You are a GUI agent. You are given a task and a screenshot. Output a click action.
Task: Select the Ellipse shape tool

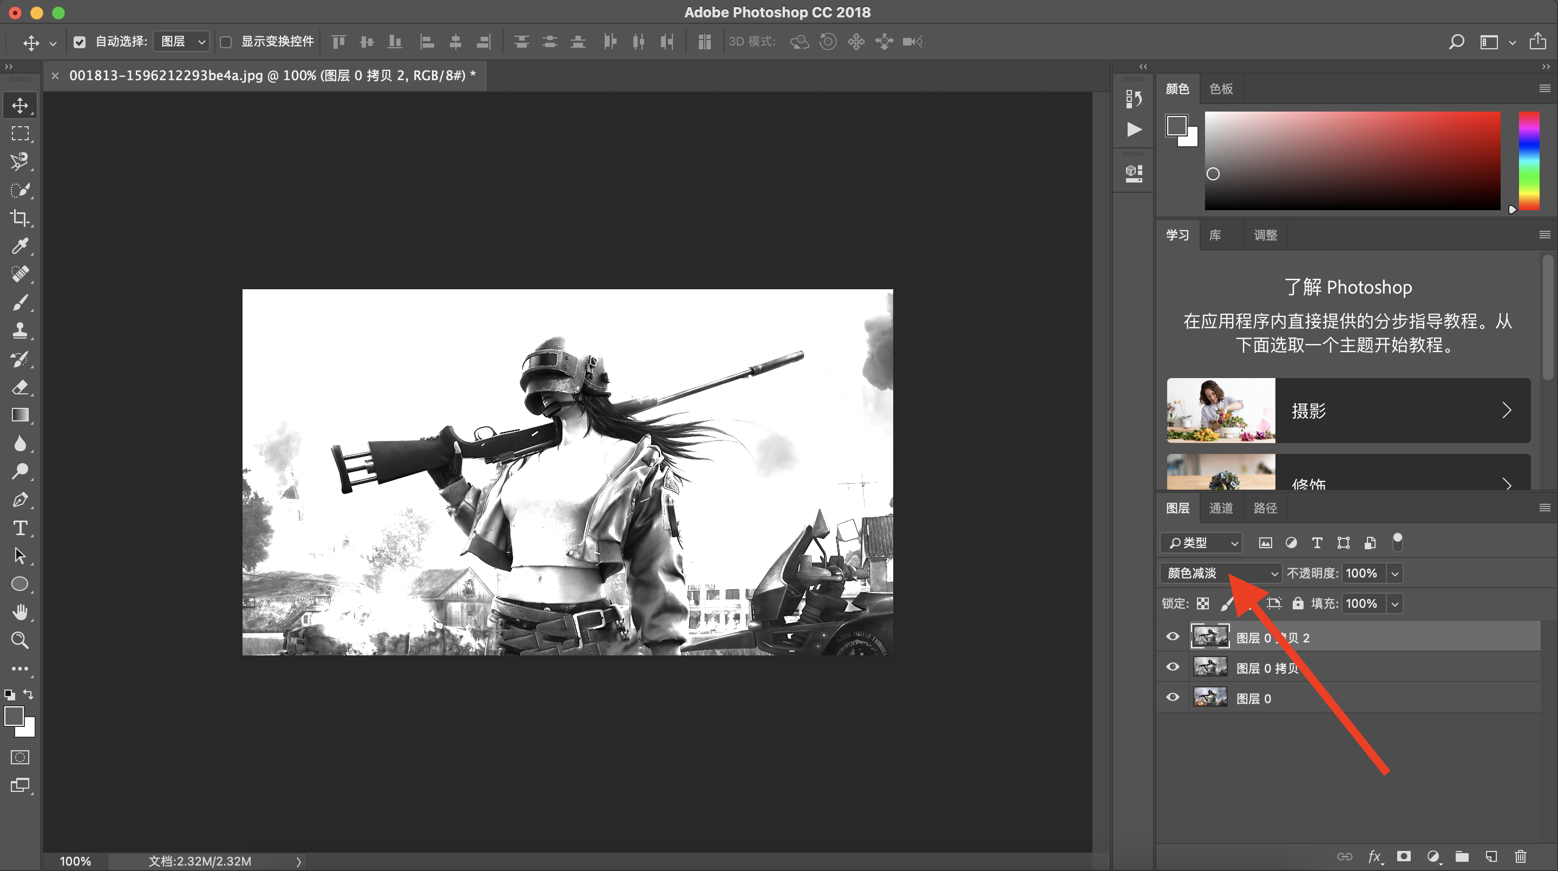pyautogui.click(x=20, y=584)
